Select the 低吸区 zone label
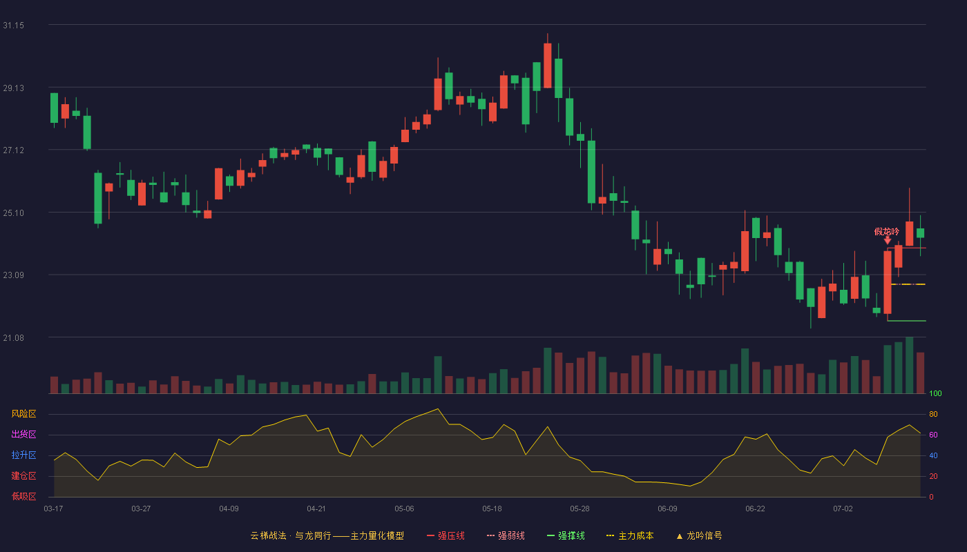 (x=23, y=496)
